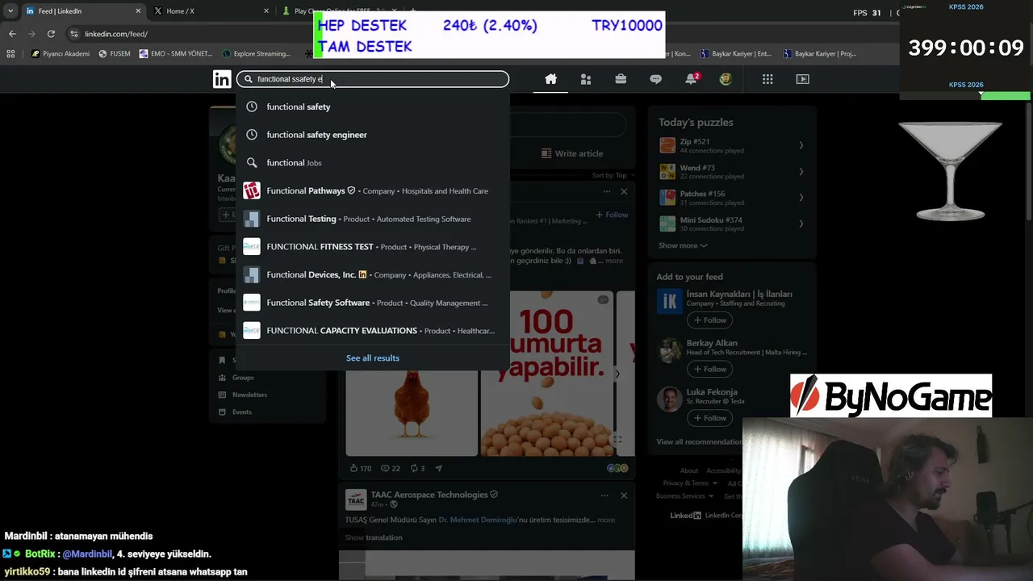
Task: Open Jobs briefcase icon in navbar
Action: (621, 79)
